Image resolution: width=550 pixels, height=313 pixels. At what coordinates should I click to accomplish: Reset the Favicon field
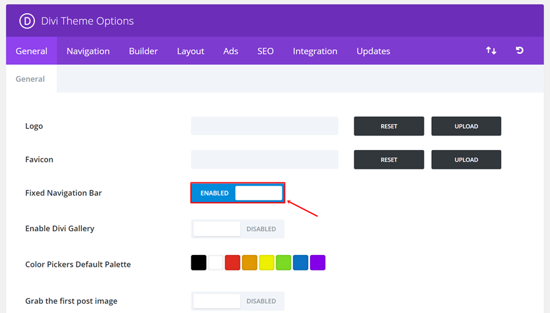point(389,159)
